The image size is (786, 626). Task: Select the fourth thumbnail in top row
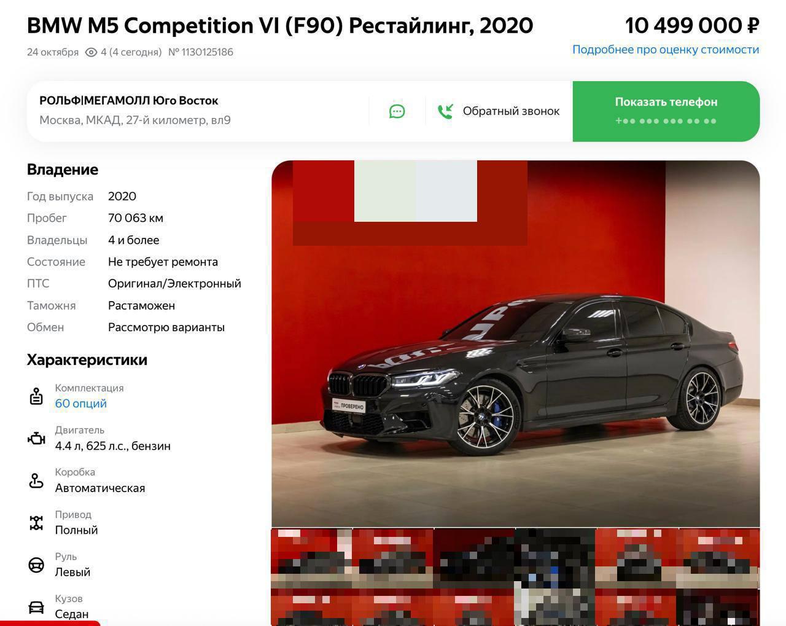555,558
